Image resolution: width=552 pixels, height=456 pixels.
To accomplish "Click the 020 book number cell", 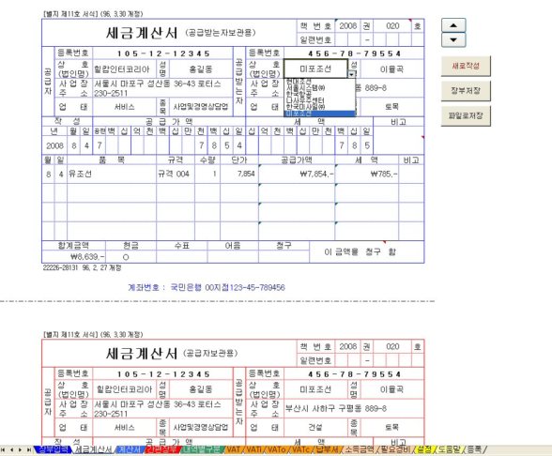I will [392, 26].
